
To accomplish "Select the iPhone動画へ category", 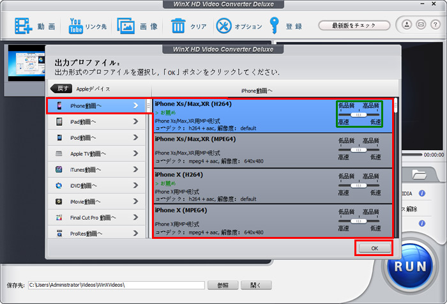I will (x=96, y=105).
